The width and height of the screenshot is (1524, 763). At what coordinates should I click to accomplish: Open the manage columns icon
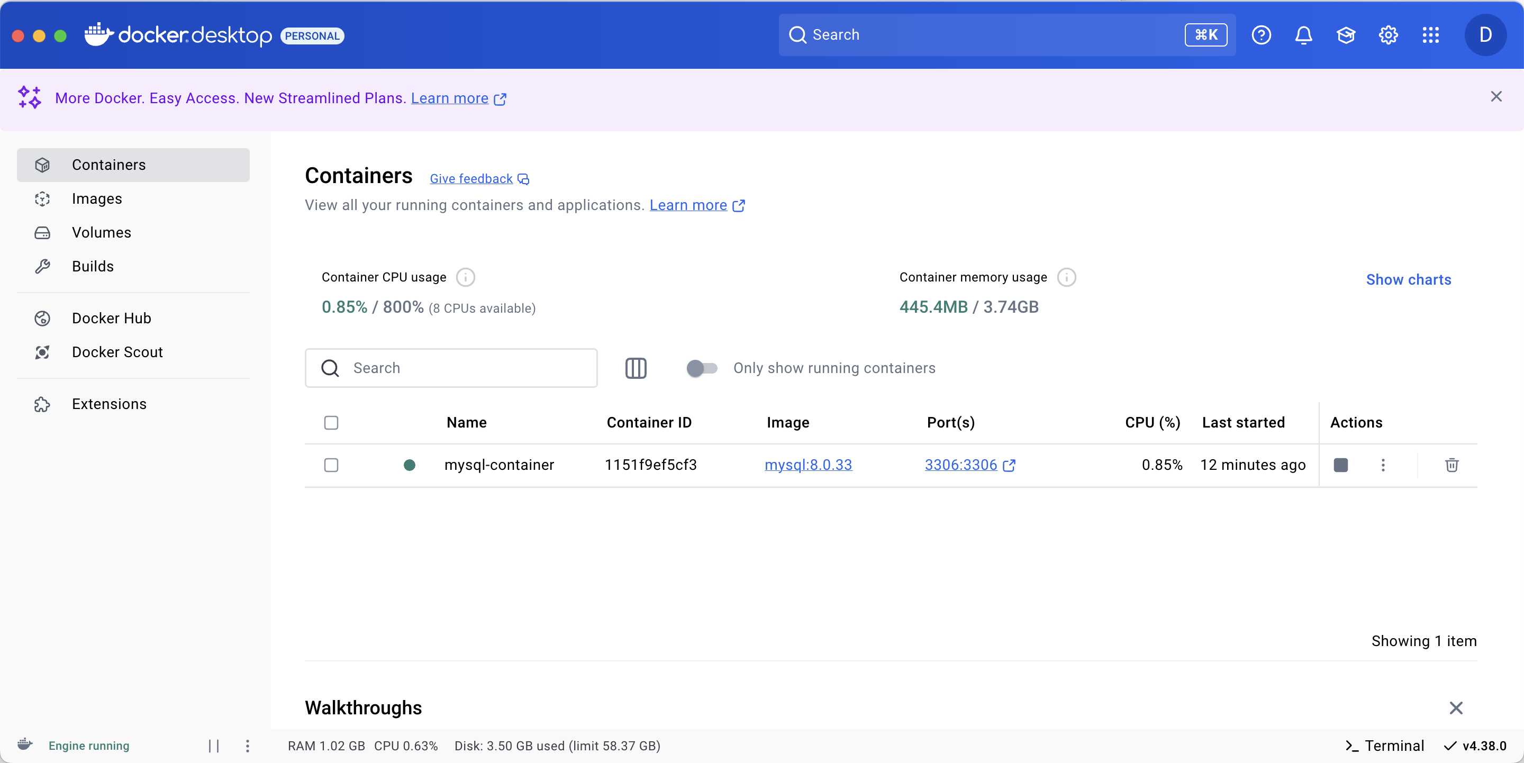(636, 368)
